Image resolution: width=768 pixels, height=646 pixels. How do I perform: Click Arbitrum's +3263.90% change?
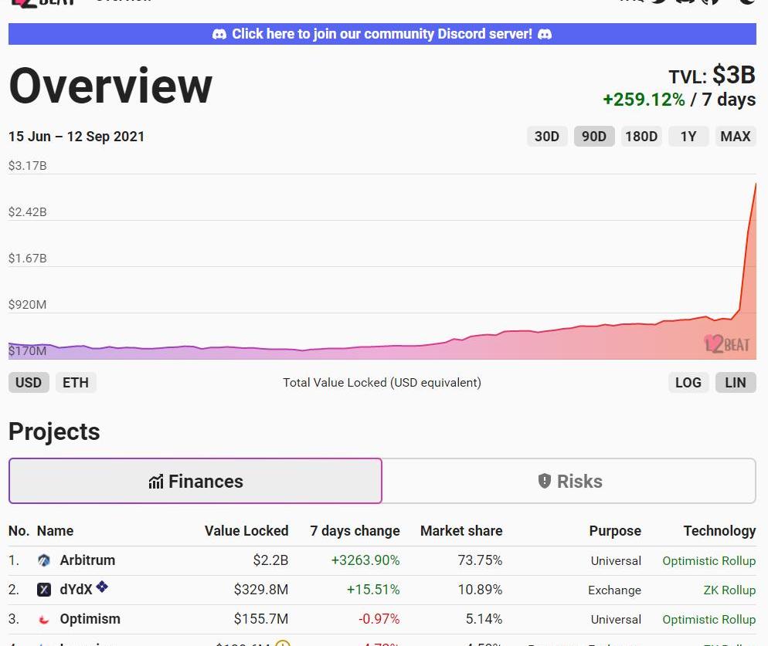point(365,560)
